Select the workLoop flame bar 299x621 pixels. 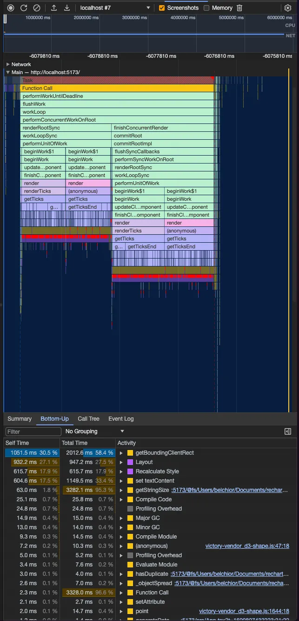117,112
